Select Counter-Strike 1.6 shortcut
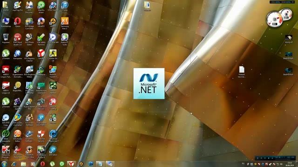298x167 pixels. point(53,56)
